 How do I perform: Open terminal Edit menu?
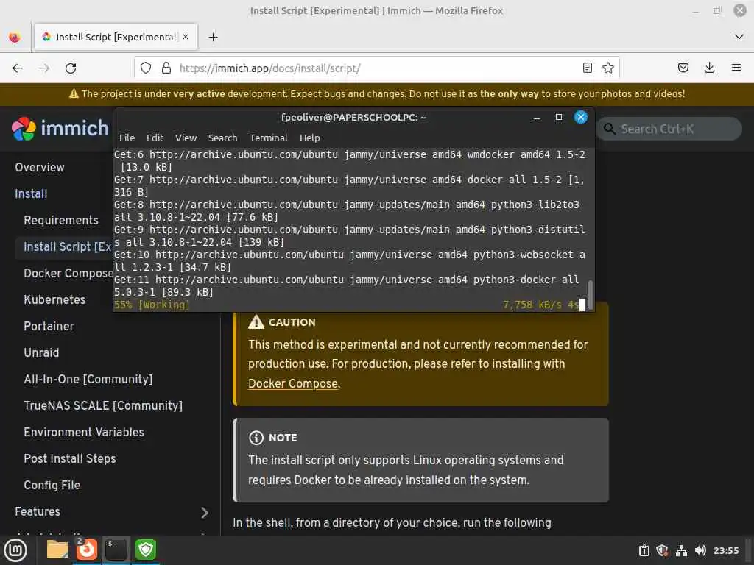coord(155,138)
